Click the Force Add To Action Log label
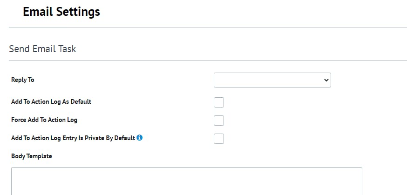The height and width of the screenshot is (195, 407). click(x=44, y=120)
